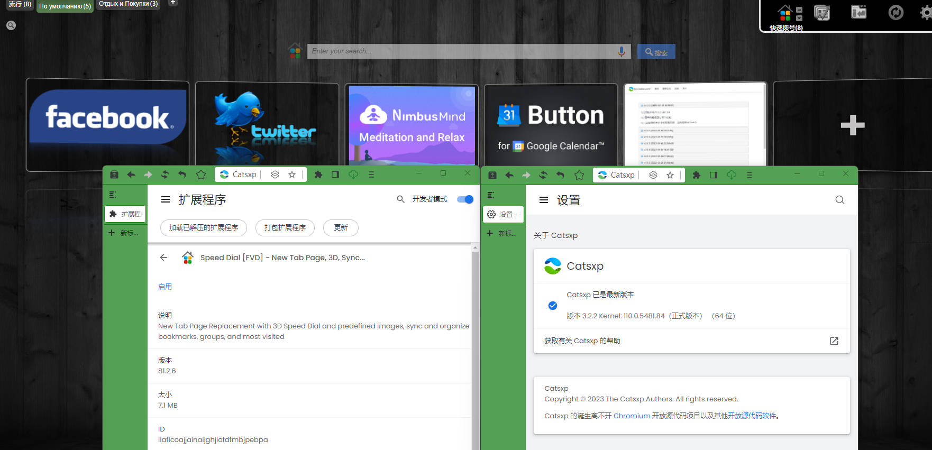Open extensions puzzle icon in settings window toolbar
This screenshot has width=932, height=450.
click(697, 175)
